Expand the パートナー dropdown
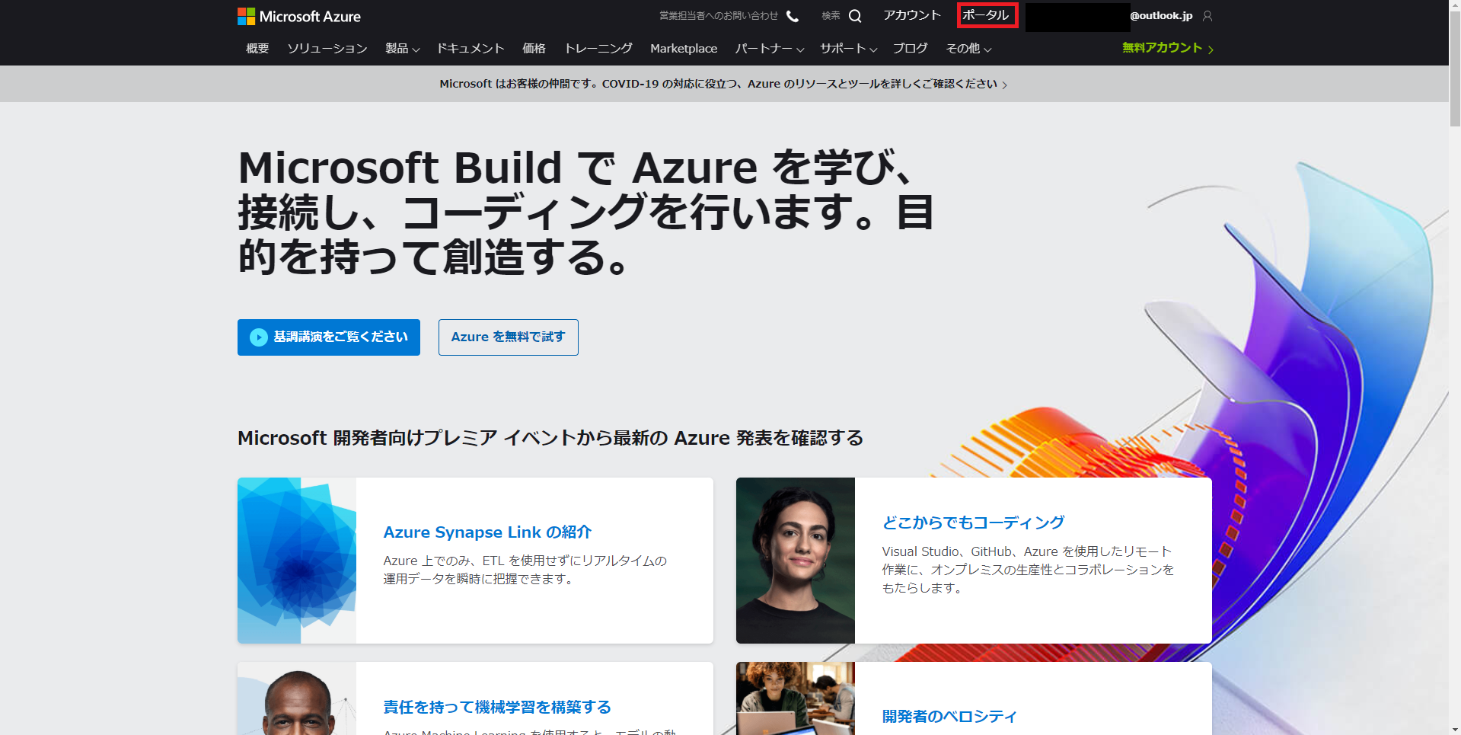 [769, 49]
